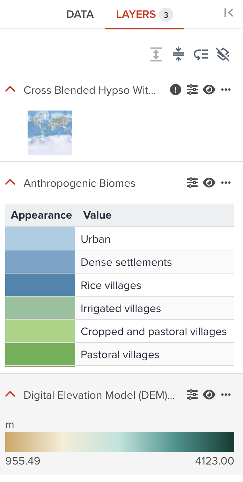The image size is (243, 482).
Task: Open settings for the Digital Elevation Model layer
Action: (x=192, y=395)
